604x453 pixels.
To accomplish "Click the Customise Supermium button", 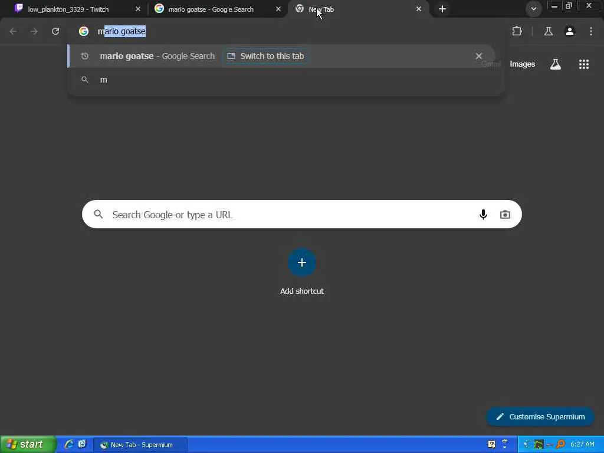I will click(x=540, y=416).
